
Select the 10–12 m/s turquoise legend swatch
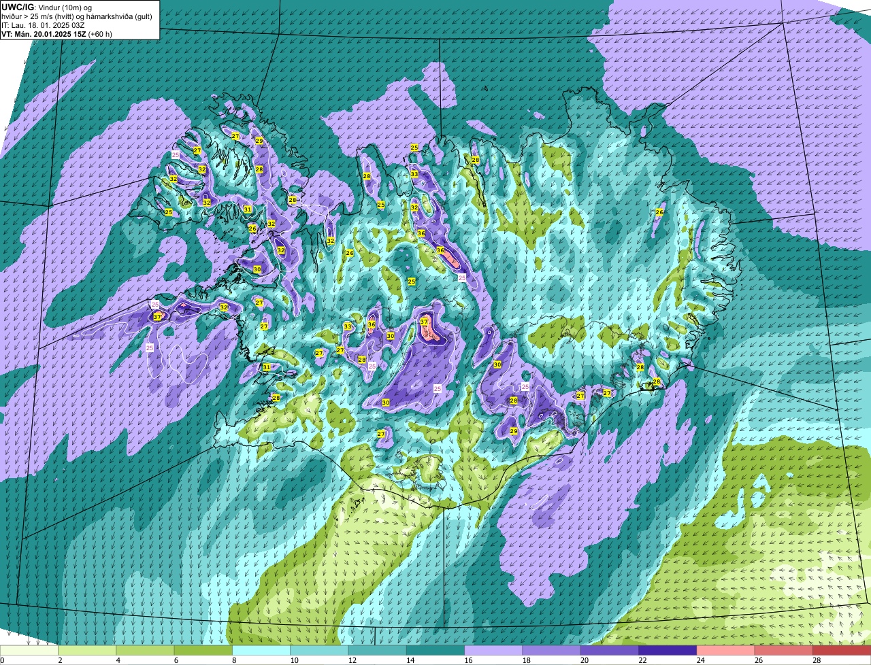[x=319, y=651]
